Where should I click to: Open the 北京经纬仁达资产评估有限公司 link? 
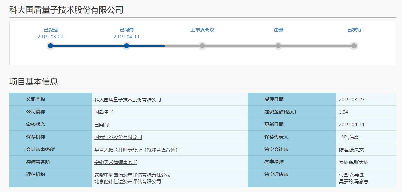[128, 182]
